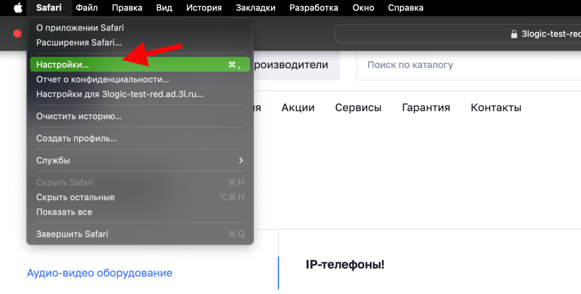Image resolution: width=581 pixels, height=294 pixels.
Task: Open О приложении Safari menu entry
Action: tap(80, 28)
